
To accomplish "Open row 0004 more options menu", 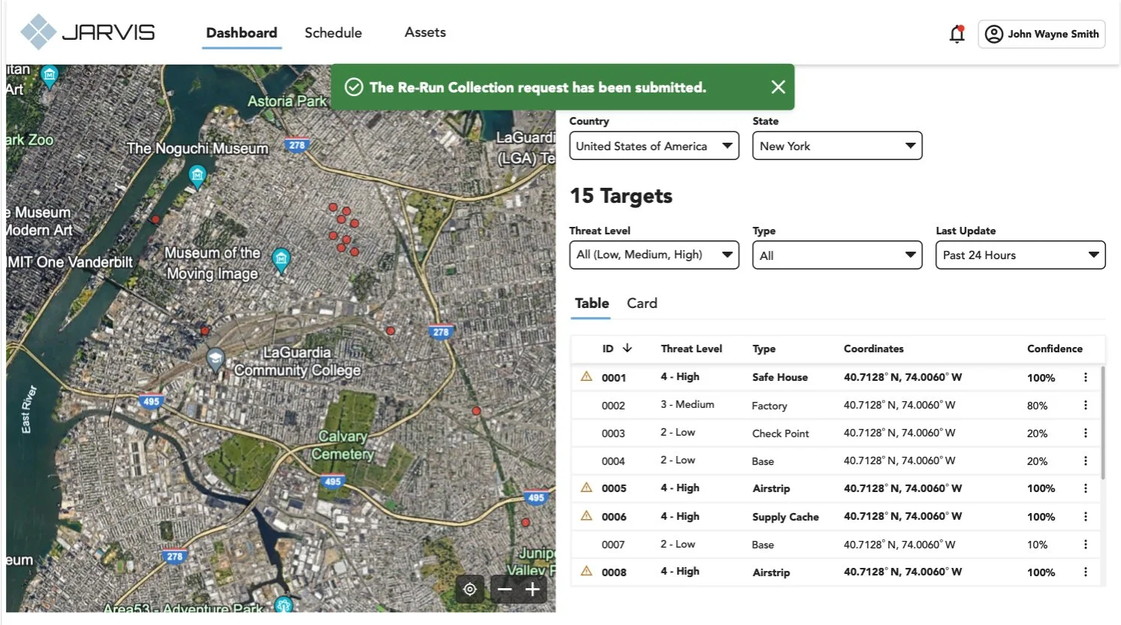I will (x=1085, y=460).
